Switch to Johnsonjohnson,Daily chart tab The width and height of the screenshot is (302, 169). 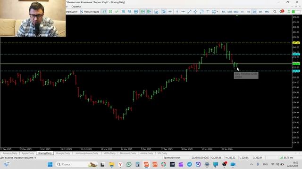coord(87,154)
